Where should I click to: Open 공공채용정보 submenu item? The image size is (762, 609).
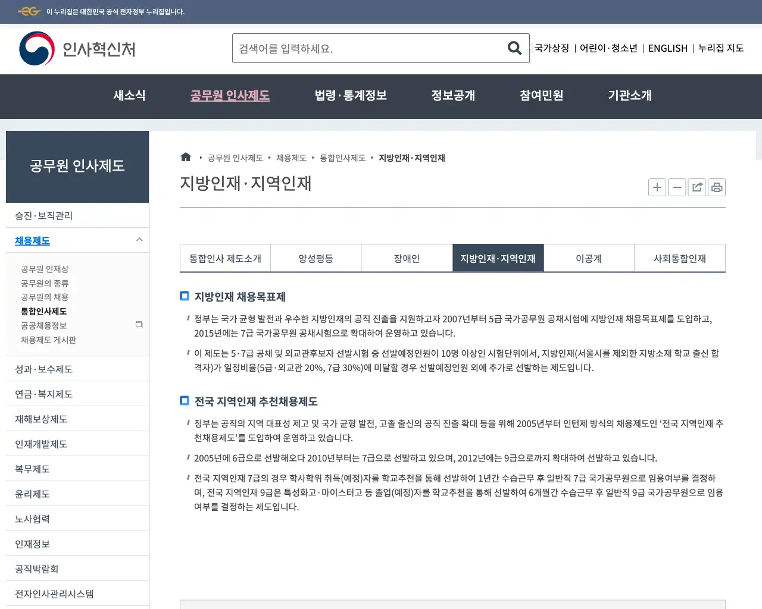pos(44,325)
